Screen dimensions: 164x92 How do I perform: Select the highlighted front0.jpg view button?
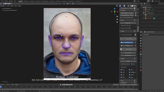(x=127, y=42)
